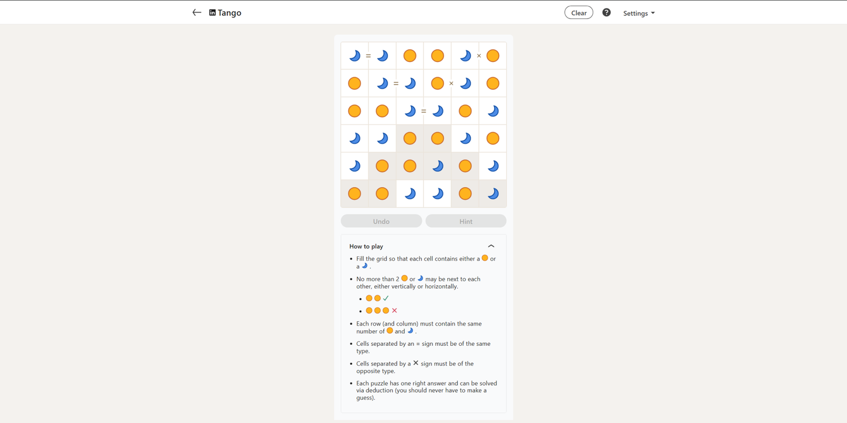The width and height of the screenshot is (847, 423).
Task: Click the equals sign in second grid row
Action: coord(396,83)
